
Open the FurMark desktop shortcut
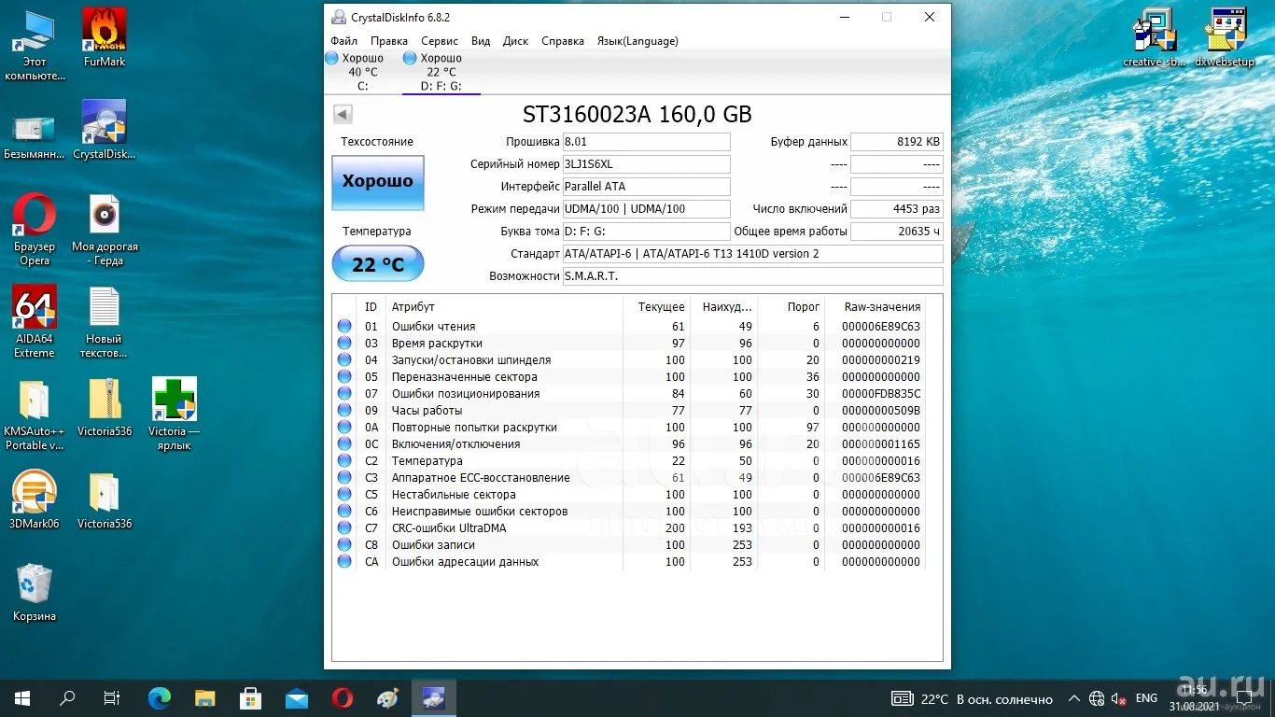pyautogui.click(x=105, y=38)
